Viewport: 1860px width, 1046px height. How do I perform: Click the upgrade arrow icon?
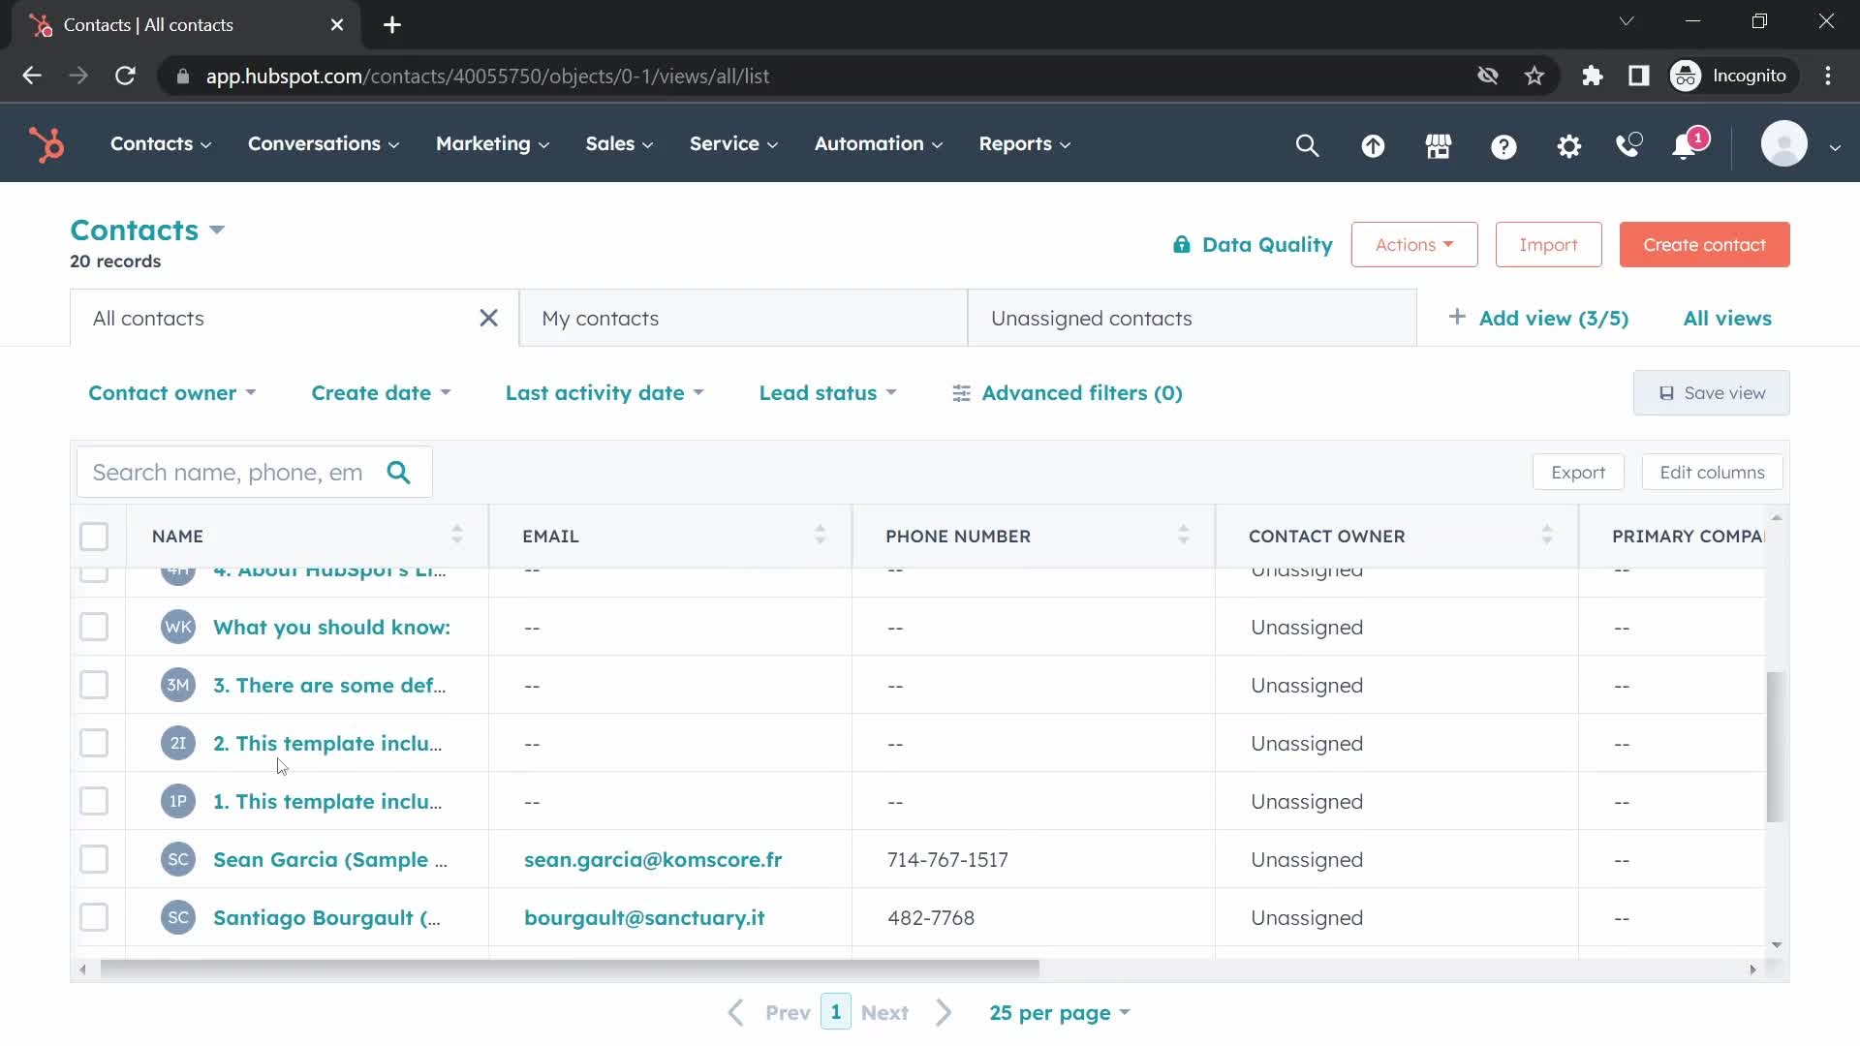(1373, 146)
